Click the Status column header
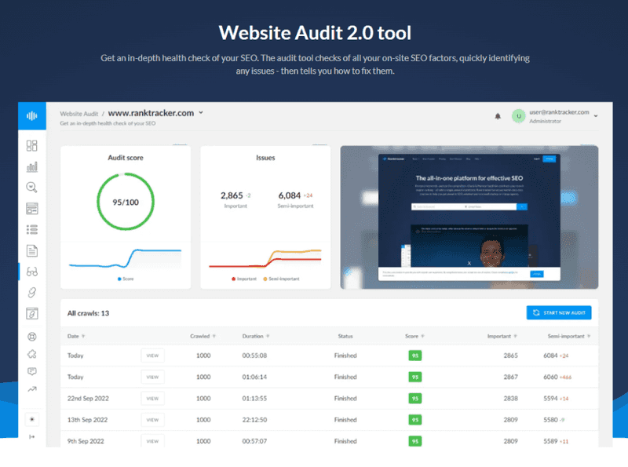Image resolution: width=628 pixels, height=467 pixels. pos(345,336)
